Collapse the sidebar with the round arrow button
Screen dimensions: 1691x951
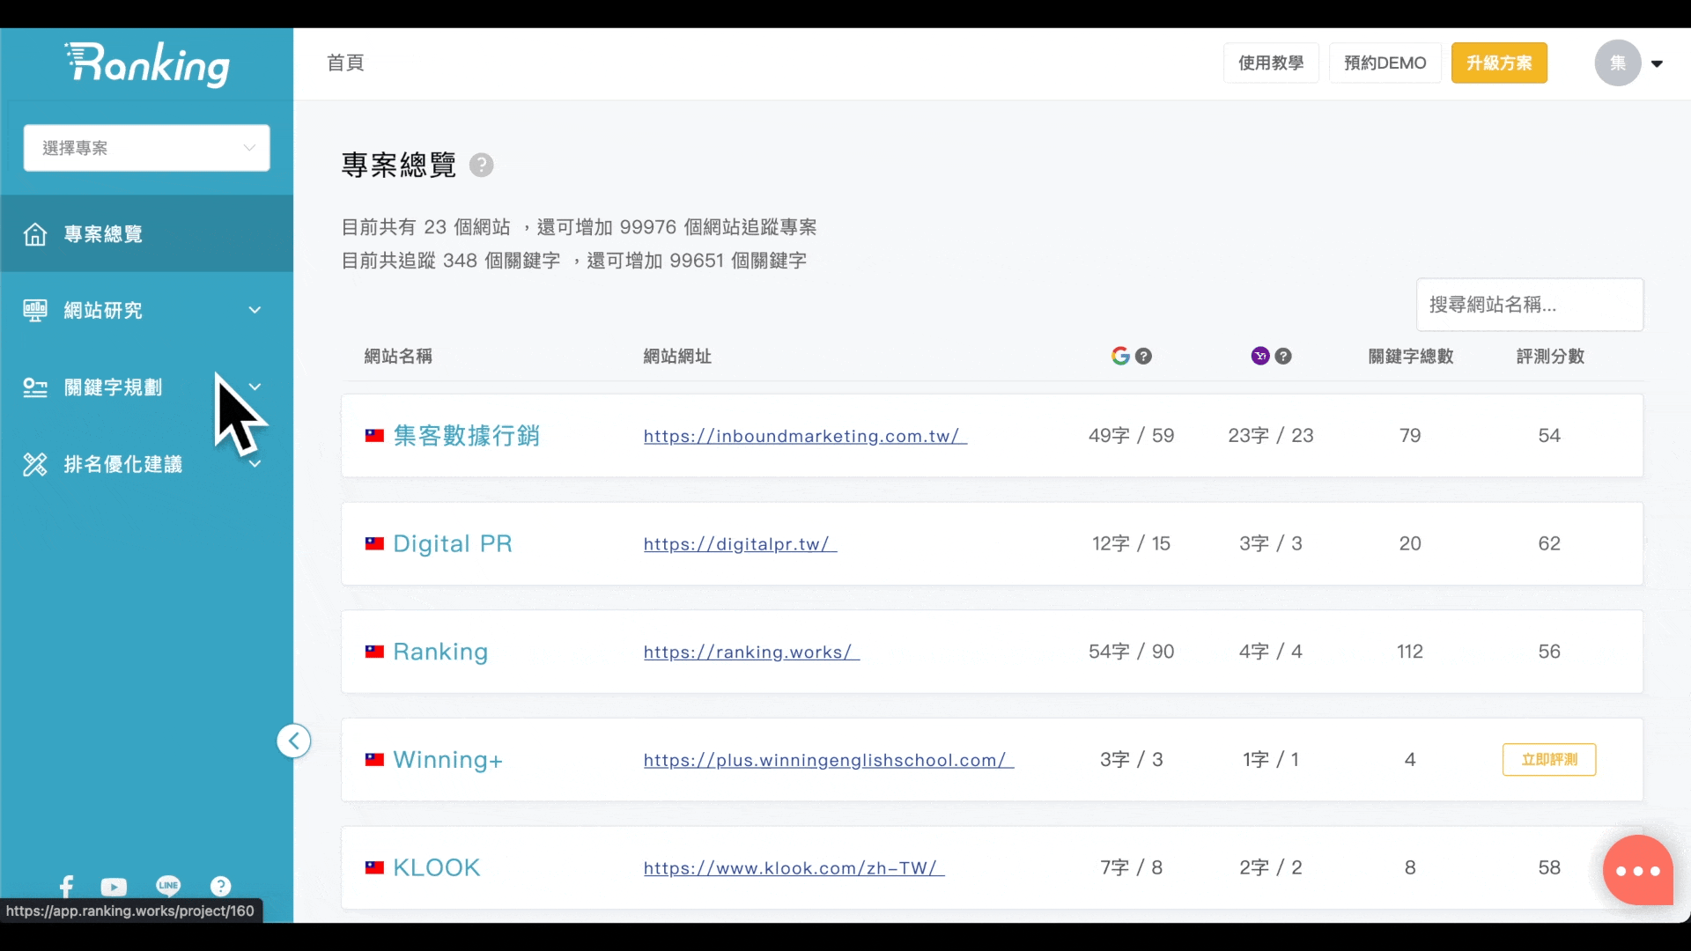point(293,741)
